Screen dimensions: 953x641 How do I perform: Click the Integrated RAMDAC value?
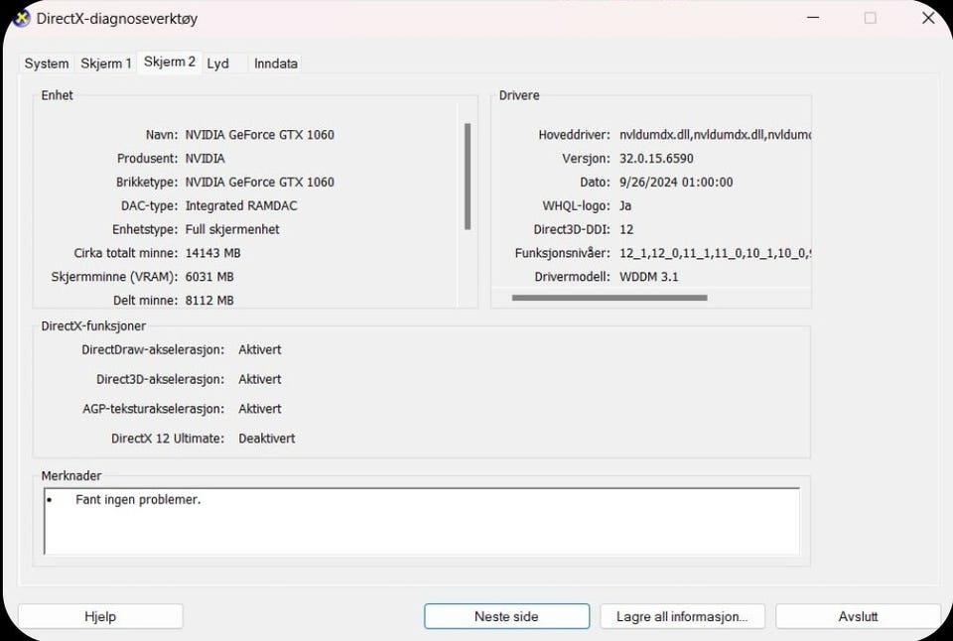coord(241,205)
